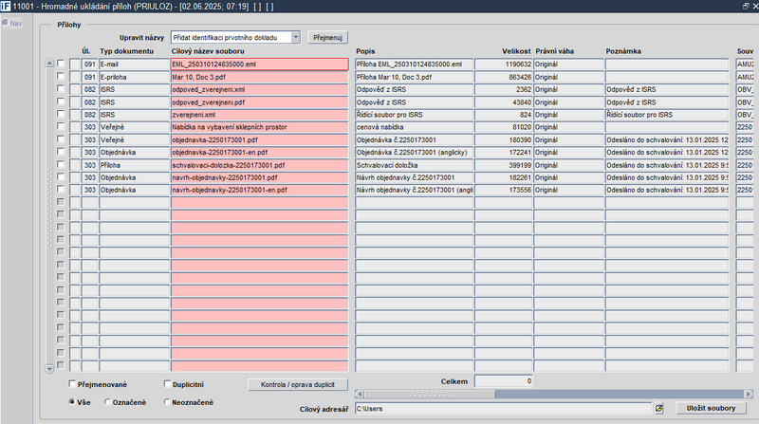Click the Celkem total field
The height and width of the screenshot is (424, 759).
pyautogui.click(x=504, y=381)
